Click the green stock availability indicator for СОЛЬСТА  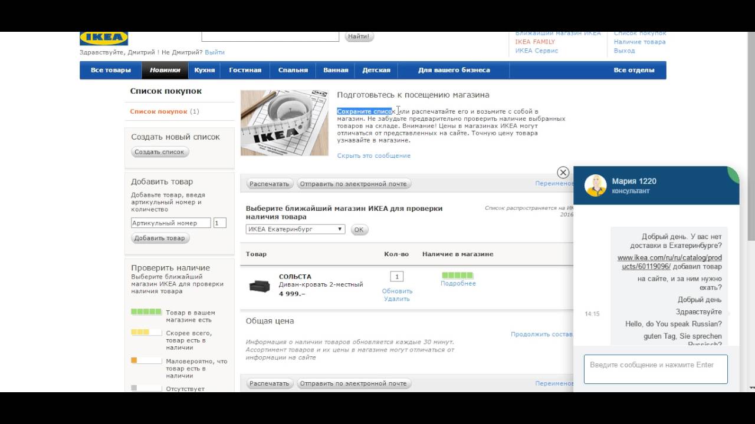coord(457,275)
